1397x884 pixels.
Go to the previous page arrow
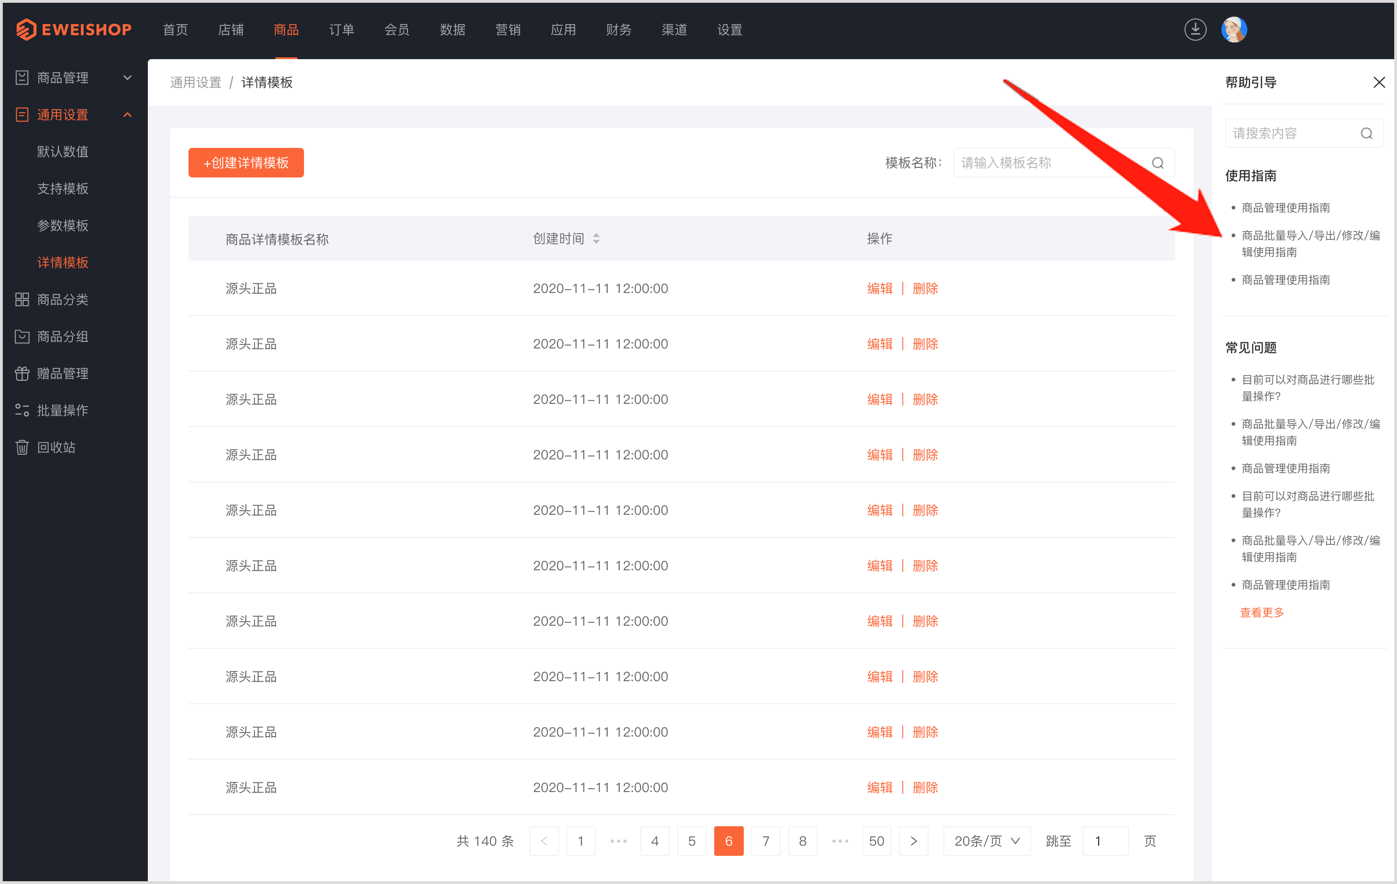[x=544, y=841]
